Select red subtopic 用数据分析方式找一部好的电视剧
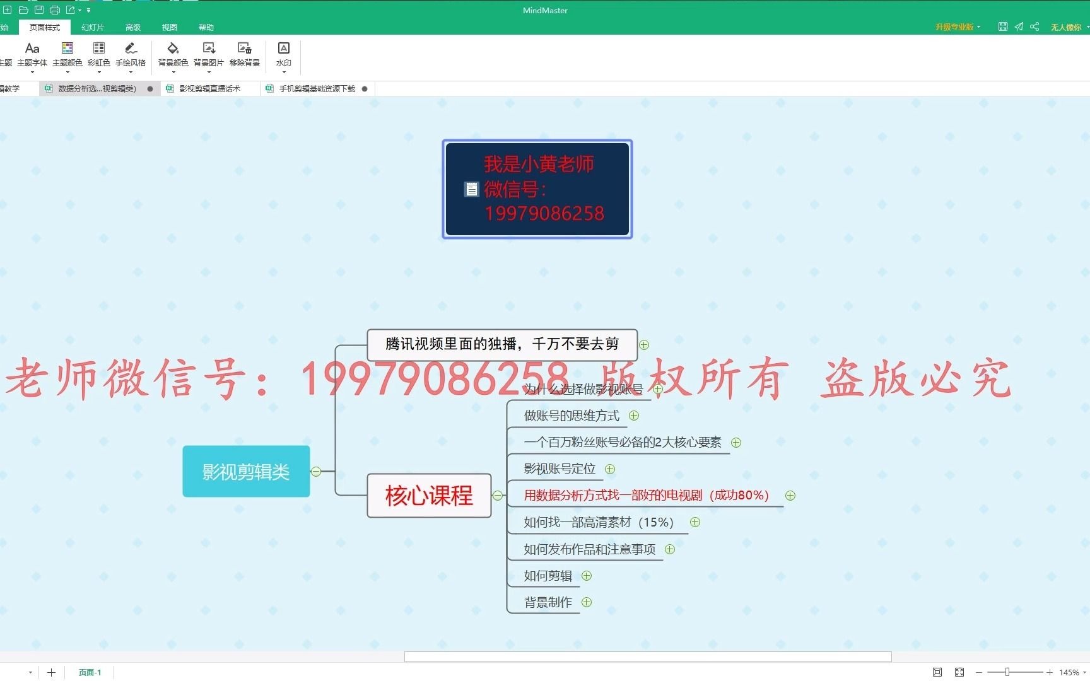Viewport: 1090px width, 681px height. (x=647, y=495)
